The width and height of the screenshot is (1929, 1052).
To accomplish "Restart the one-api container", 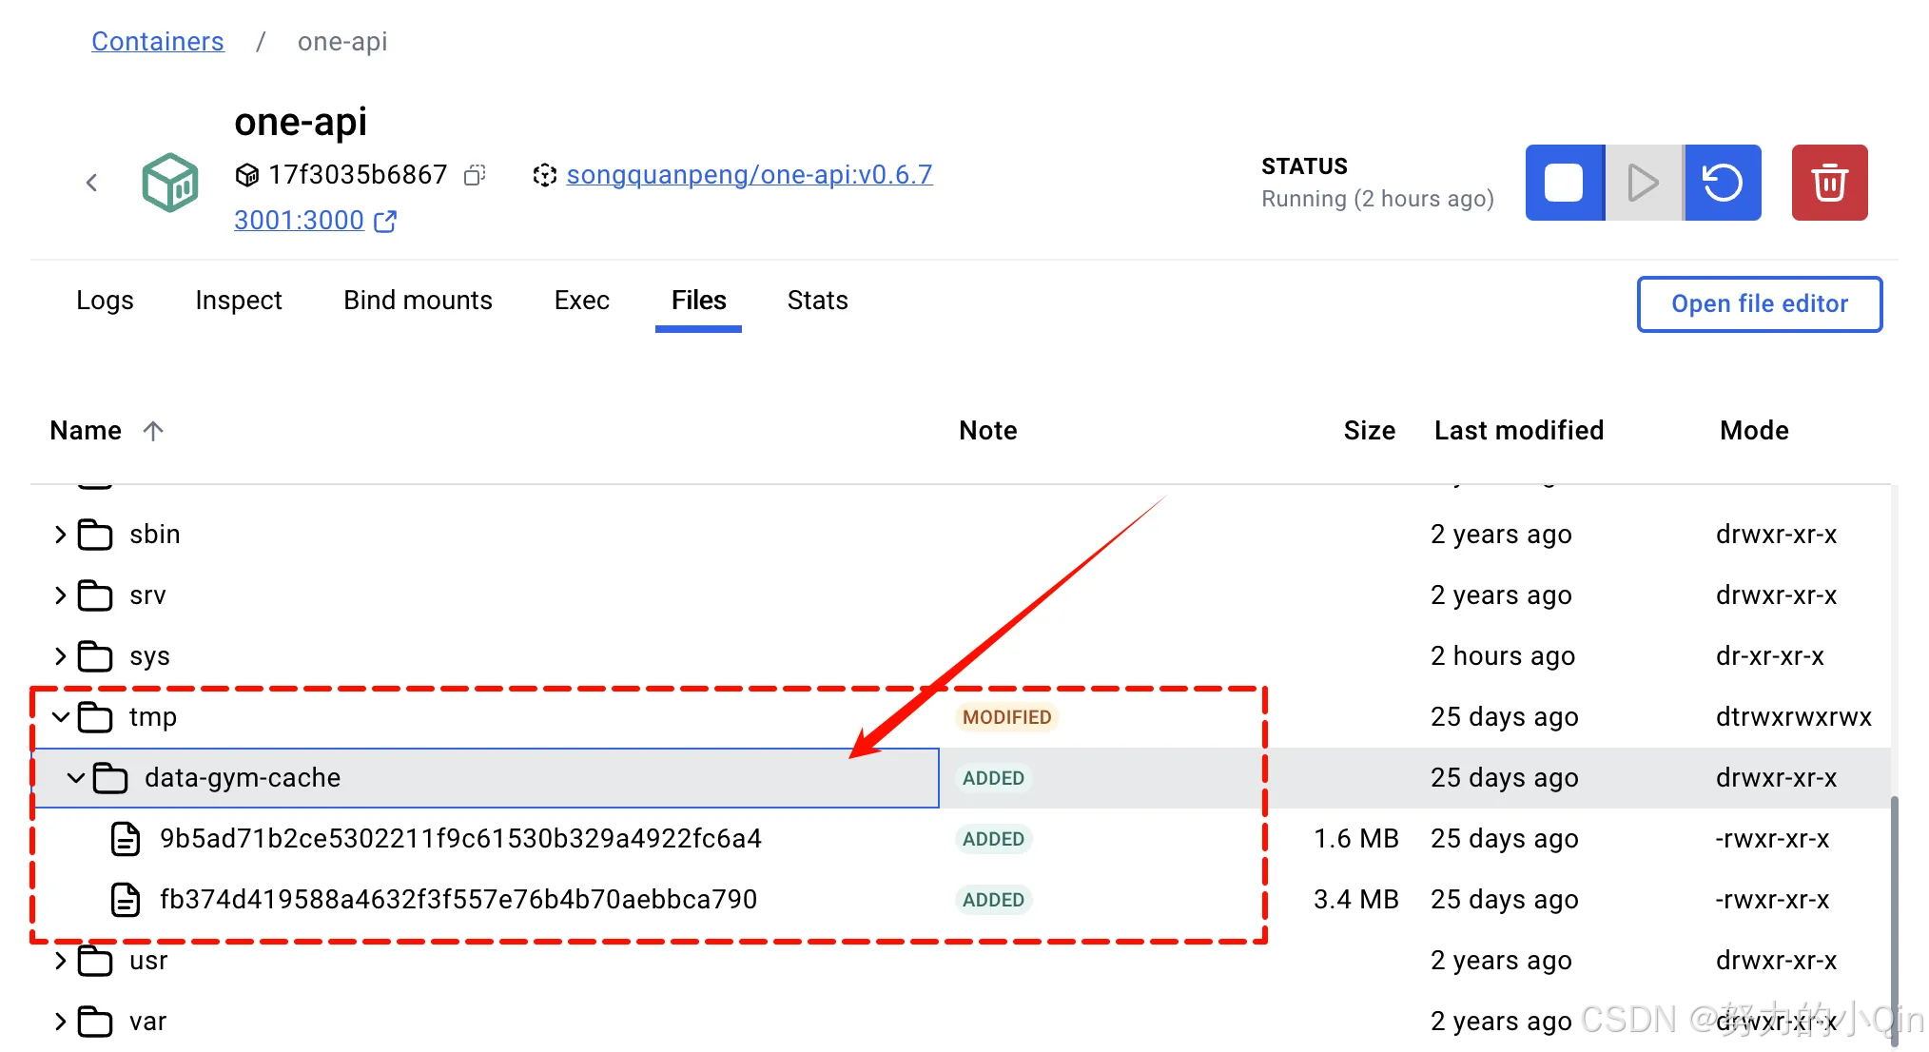I will [1723, 183].
